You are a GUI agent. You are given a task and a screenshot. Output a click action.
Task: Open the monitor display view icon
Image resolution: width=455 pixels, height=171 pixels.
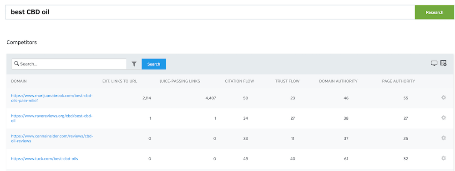434,64
